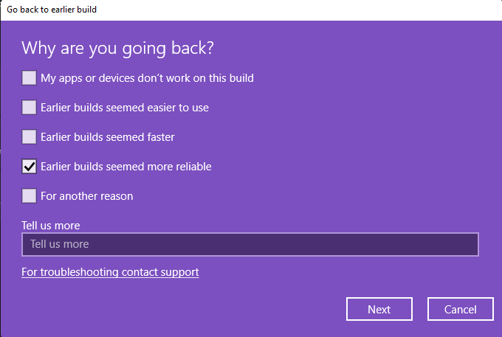Screen dimensions: 502x337
Task: Click the 'Tell us more' label above the field
Action: [x=51, y=225]
